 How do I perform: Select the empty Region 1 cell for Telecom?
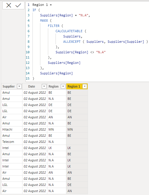coord(77,142)
